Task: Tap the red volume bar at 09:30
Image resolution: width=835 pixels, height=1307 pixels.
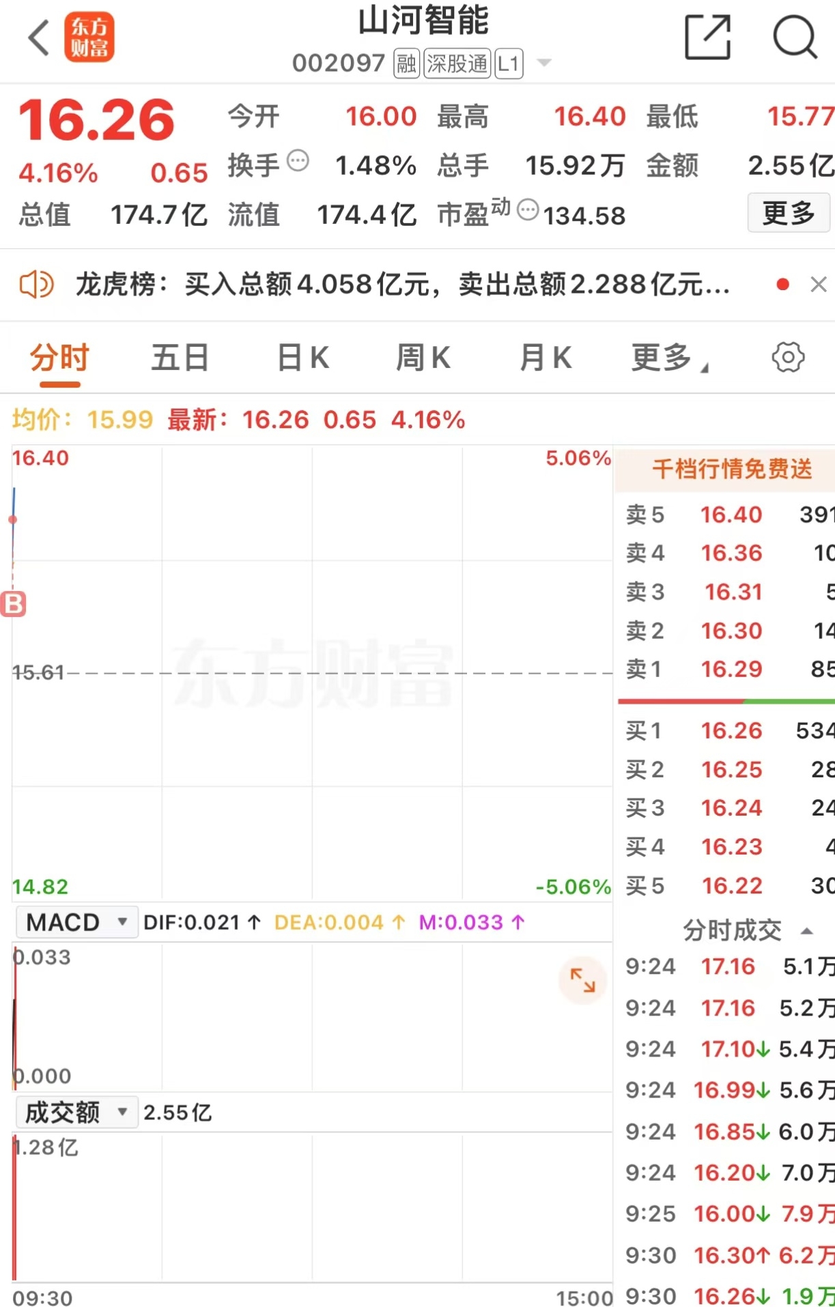Action: [x=14, y=1208]
